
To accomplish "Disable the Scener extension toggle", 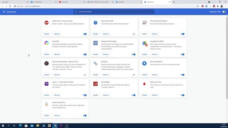I will 85,95.
